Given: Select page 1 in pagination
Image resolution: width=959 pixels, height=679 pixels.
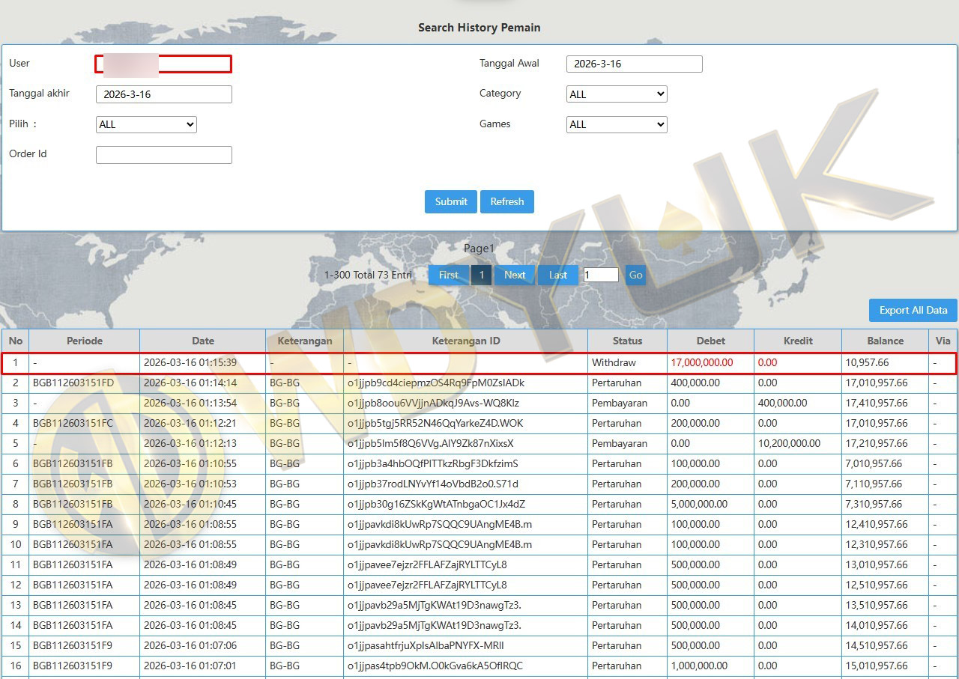Looking at the screenshot, I should [x=482, y=275].
